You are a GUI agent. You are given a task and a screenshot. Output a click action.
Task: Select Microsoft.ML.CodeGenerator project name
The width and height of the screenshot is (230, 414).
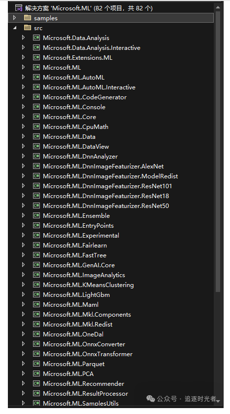coord(85,97)
